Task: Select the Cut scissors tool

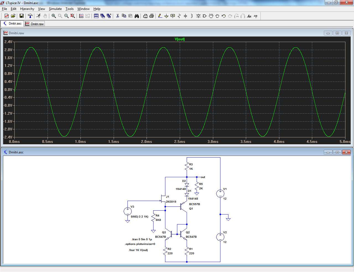Action: click(x=118, y=16)
